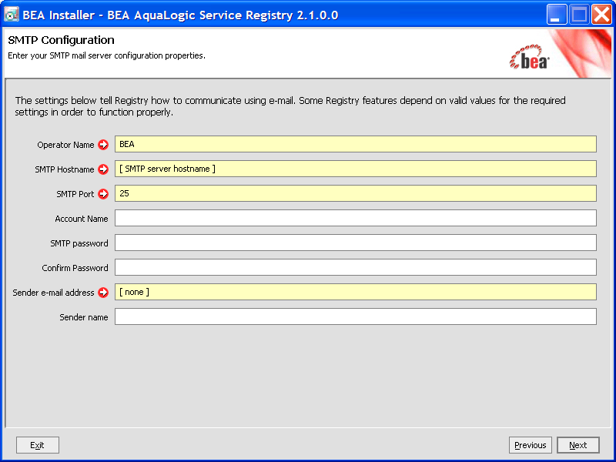Click the title bar text BEA AquaLogic Service Registry

coord(223,15)
